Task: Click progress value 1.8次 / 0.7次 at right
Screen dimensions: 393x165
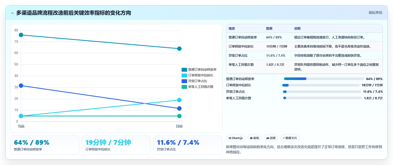Action: point(373,98)
